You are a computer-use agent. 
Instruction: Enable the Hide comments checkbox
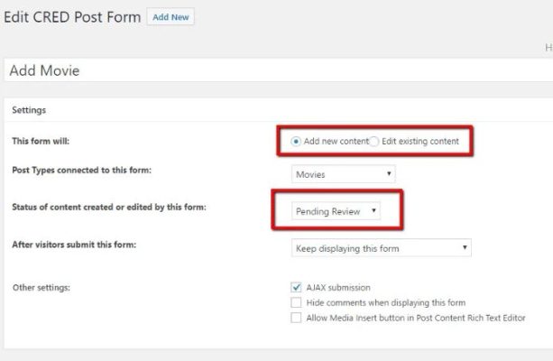coord(296,303)
